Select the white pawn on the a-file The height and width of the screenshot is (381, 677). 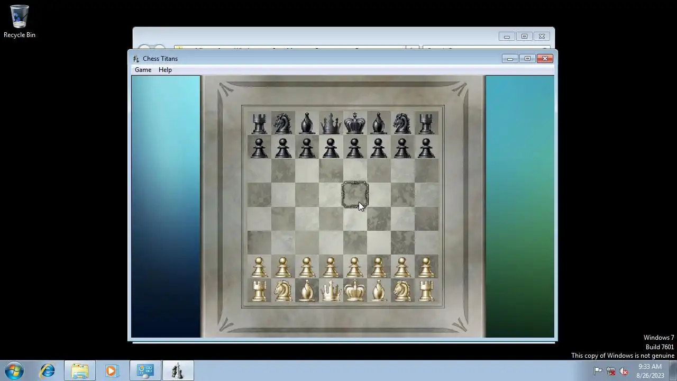[259, 267]
